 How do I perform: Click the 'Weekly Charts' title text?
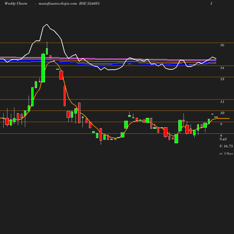tap(16, 4)
